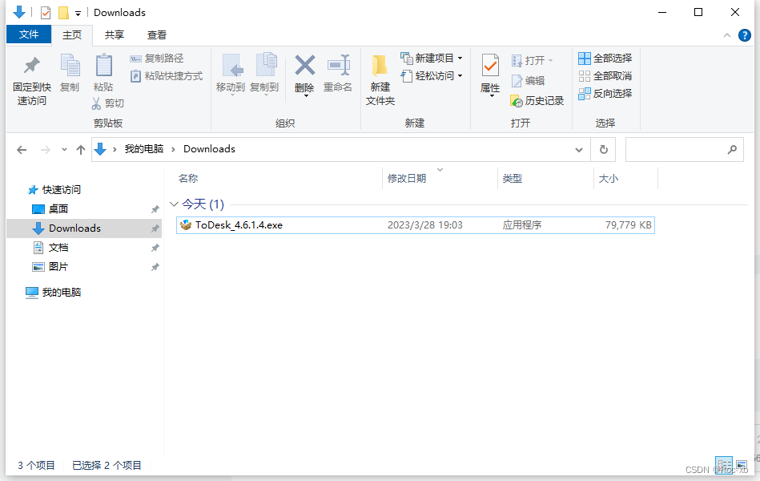Screen dimensions: 760x481
Task: Open the Delete (删除) dropdown arrow
Action: coord(306,95)
